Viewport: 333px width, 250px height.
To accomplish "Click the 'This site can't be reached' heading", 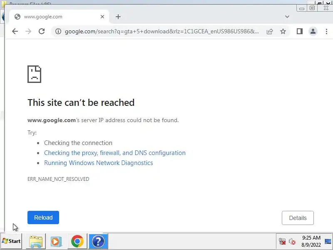I will click(81, 102).
